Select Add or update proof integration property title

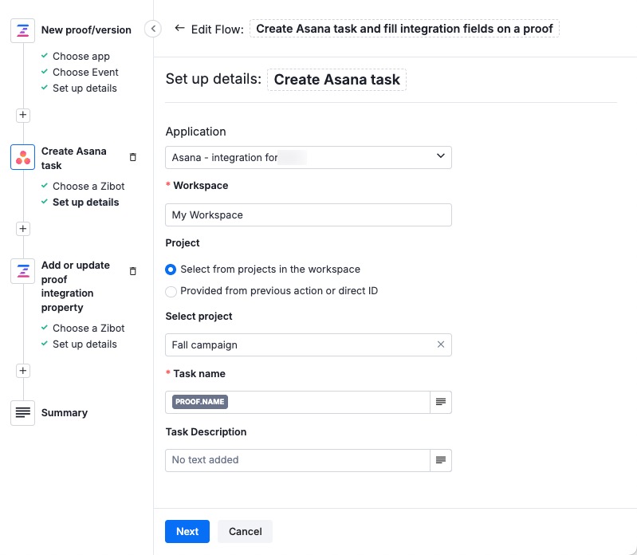pos(76,286)
